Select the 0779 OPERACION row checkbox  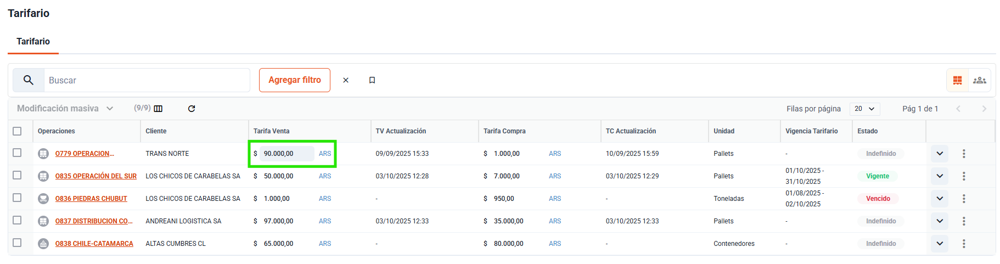[x=17, y=153]
